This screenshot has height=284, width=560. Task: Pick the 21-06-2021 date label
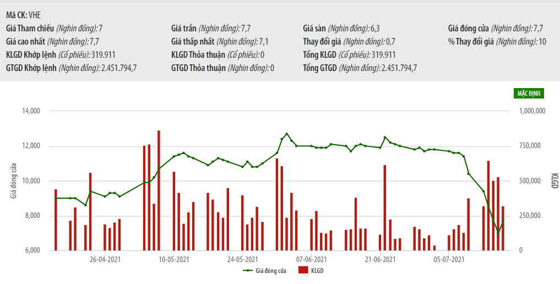380,259
